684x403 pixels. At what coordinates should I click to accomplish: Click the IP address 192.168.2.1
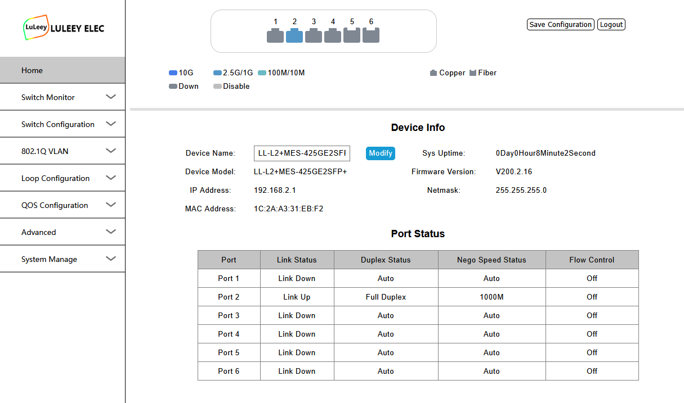pyautogui.click(x=275, y=191)
